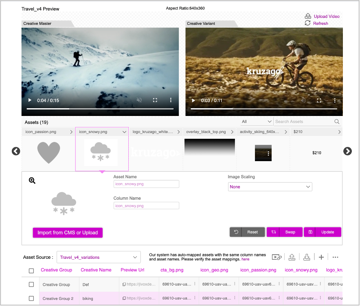Click the Update button
The image size is (360, 306).
pos(323,232)
